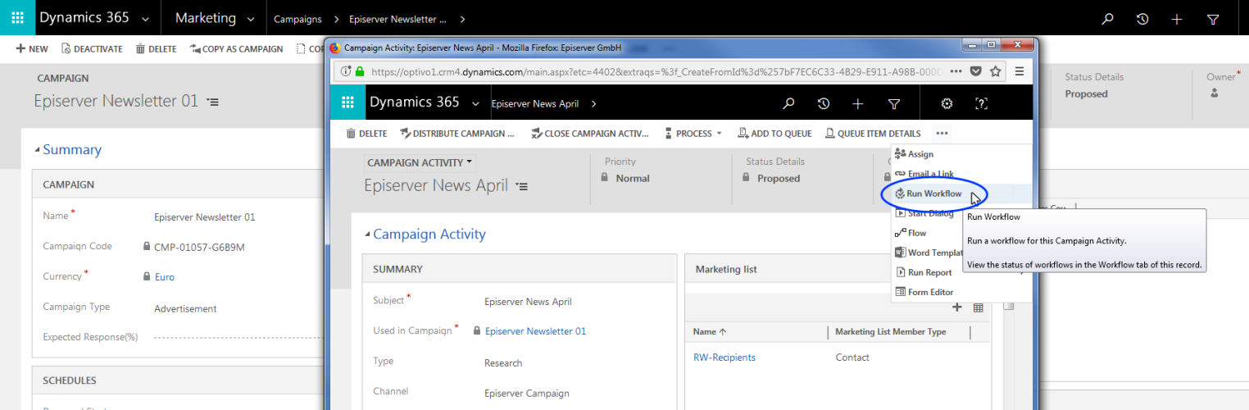Viewport: 1249px width, 410px height.
Task: Collapse the Summary section in background
Action: [37, 150]
